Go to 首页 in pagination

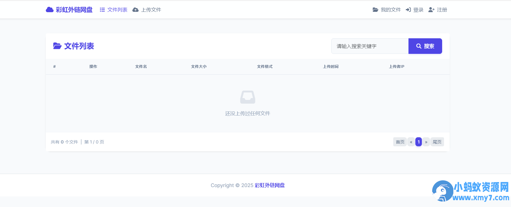tap(400, 142)
